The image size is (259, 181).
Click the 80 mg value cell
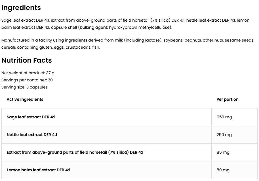(x=223, y=170)
